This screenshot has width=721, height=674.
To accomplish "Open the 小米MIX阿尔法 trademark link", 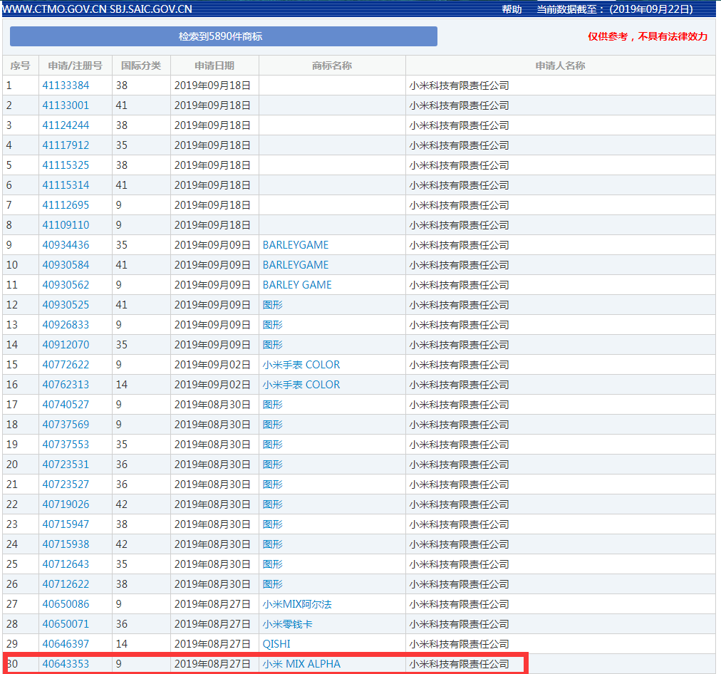I will pos(297,604).
